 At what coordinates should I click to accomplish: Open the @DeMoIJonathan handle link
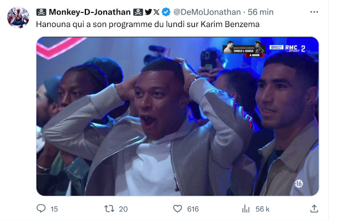click(207, 12)
